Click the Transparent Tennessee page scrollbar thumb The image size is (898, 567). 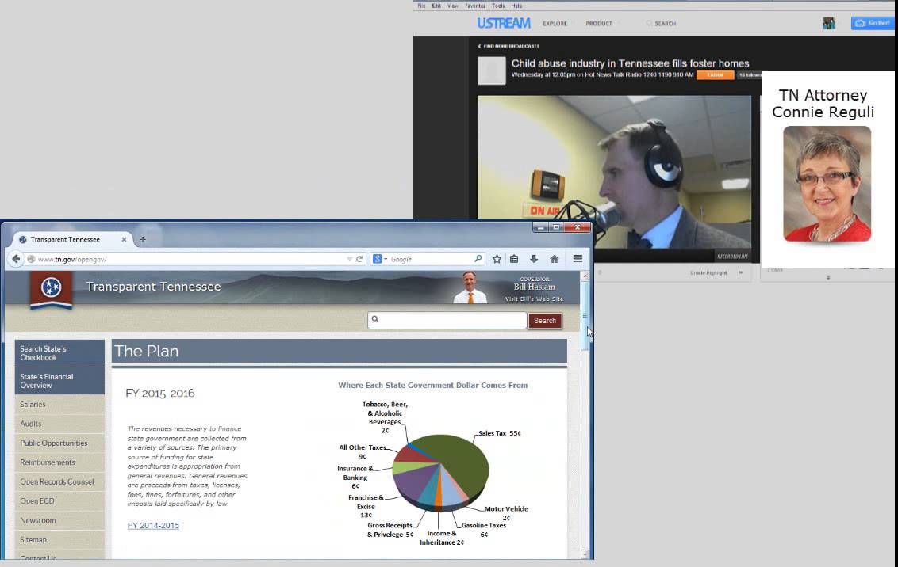click(x=585, y=315)
